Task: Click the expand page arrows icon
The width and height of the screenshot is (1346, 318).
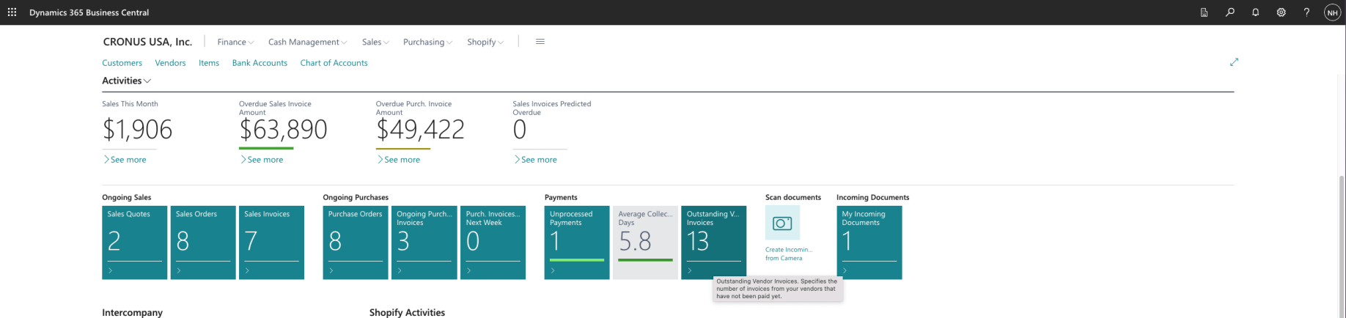Action: pos(1234,62)
